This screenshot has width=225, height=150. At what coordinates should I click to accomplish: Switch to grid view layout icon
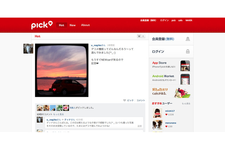point(143,36)
